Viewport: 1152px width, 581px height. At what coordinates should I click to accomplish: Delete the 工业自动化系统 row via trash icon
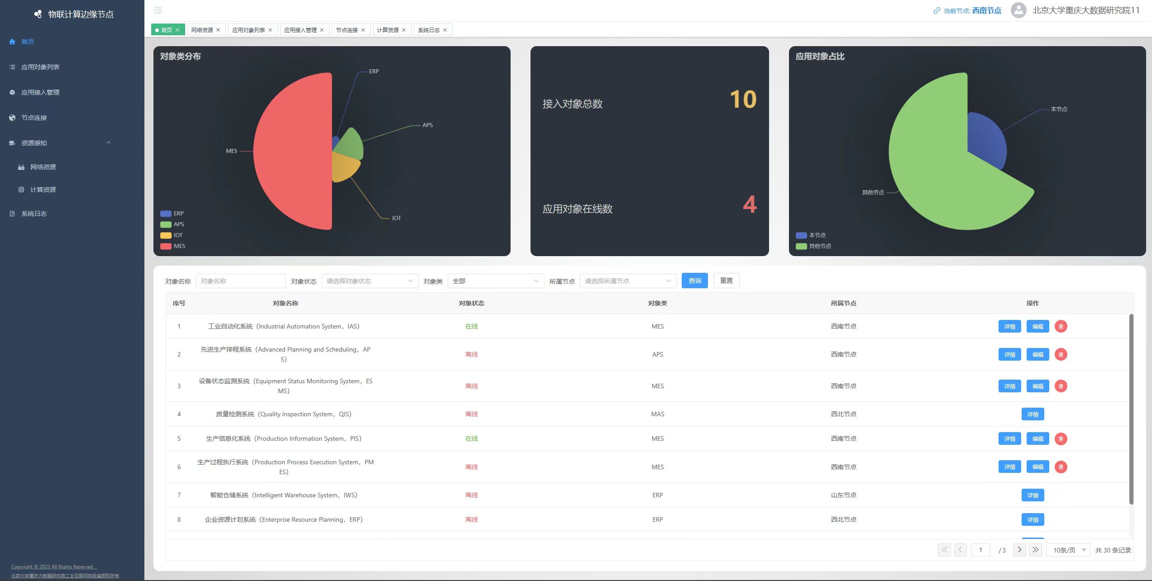(x=1061, y=326)
